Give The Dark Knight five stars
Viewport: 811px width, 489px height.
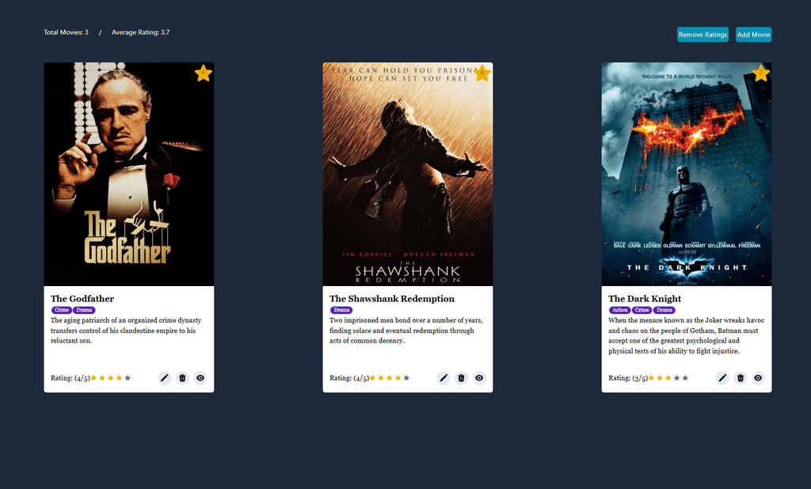pyautogui.click(x=685, y=378)
